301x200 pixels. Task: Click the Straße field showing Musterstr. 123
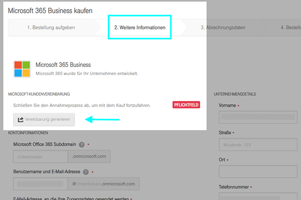258,145
